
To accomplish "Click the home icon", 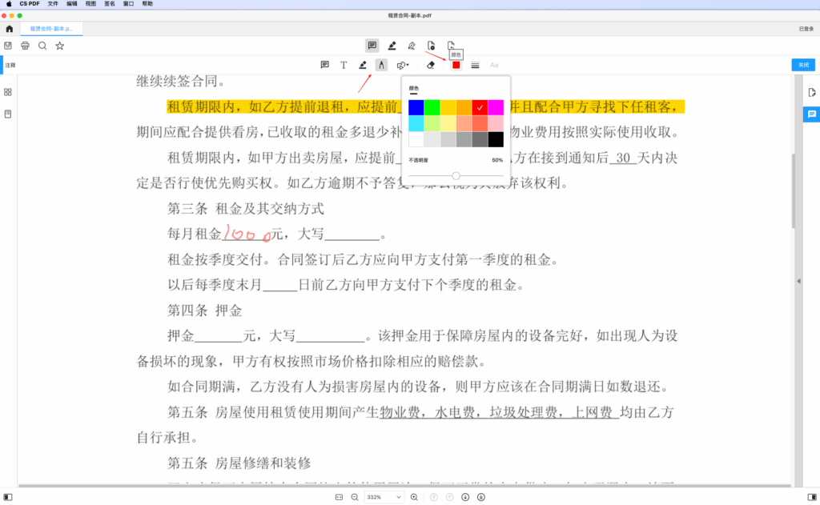I will [x=10, y=29].
